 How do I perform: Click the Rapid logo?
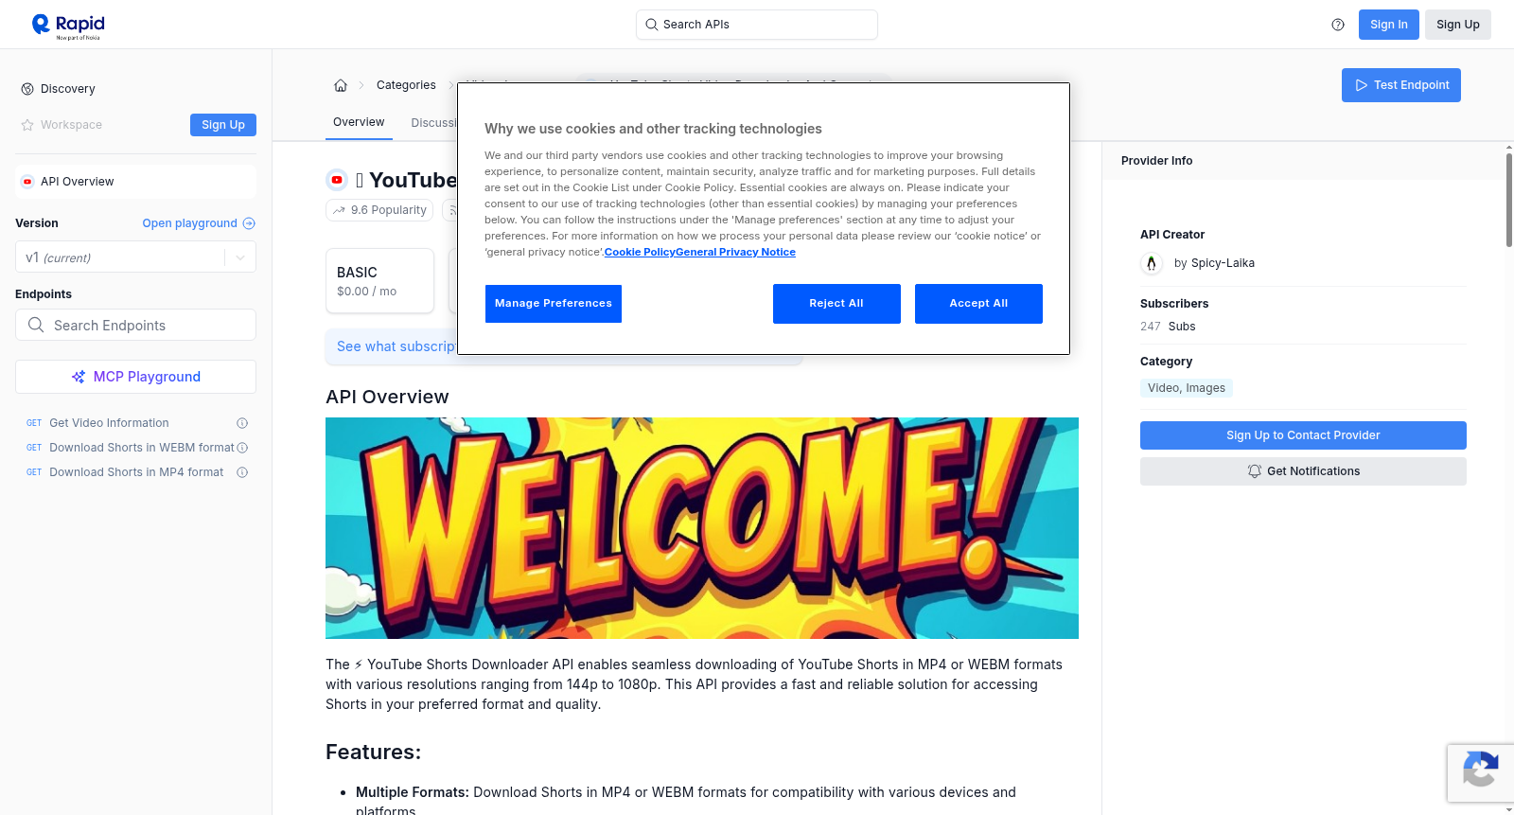tap(68, 26)
